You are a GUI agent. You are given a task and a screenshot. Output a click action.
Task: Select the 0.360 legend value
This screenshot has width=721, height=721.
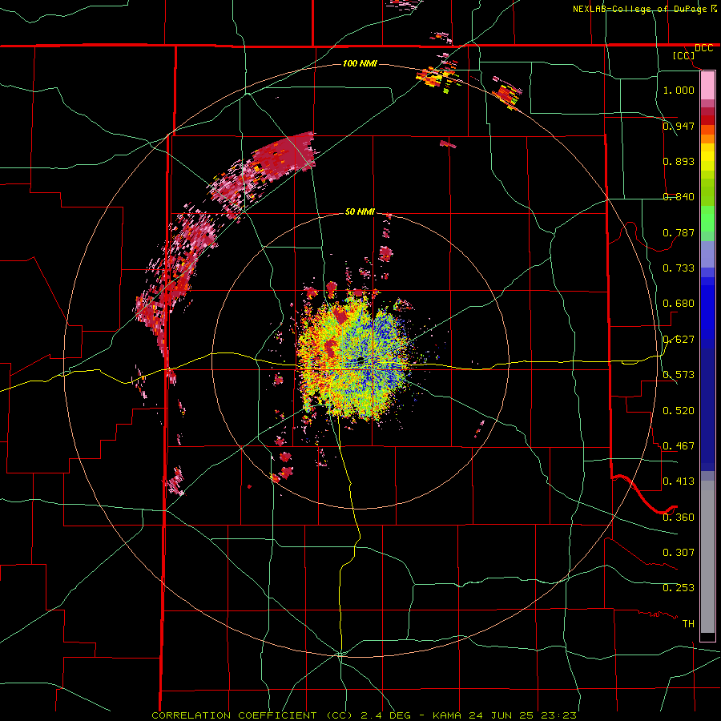[679, 517]
